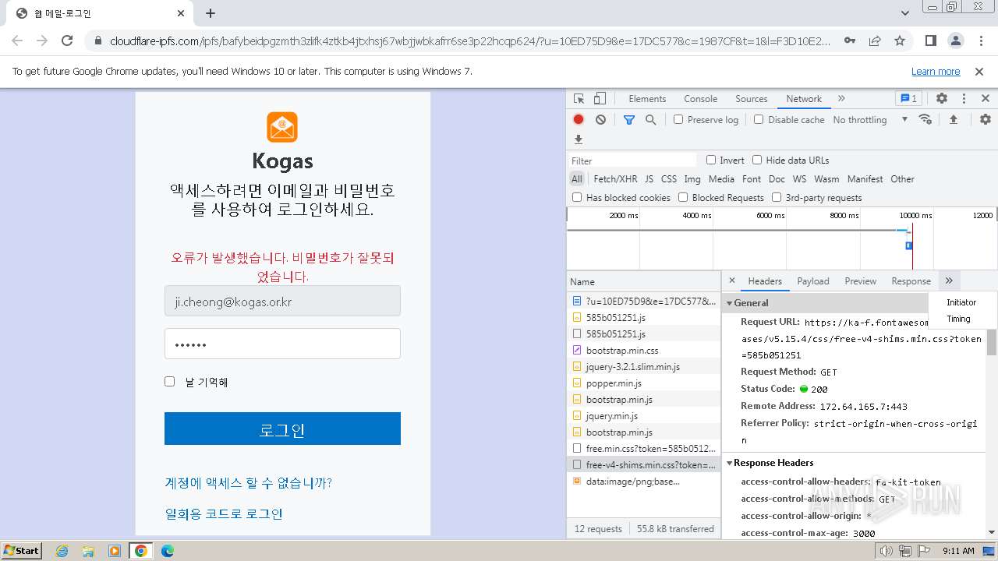
Task: Enable the Preserve log checkbox
Action: [678, 119]
